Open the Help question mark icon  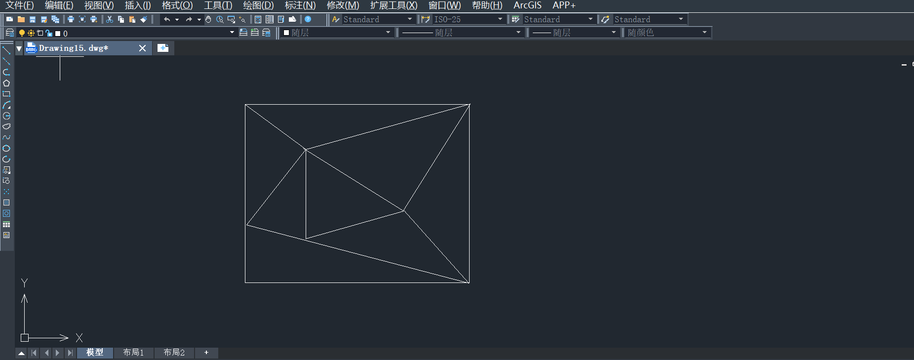point(308,19)
